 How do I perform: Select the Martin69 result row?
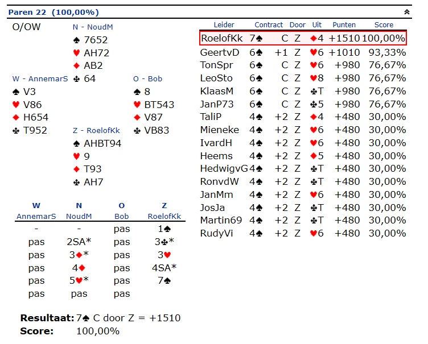303,220
